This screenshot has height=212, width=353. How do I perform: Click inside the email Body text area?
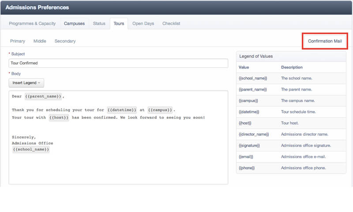(x=118, y=137)
